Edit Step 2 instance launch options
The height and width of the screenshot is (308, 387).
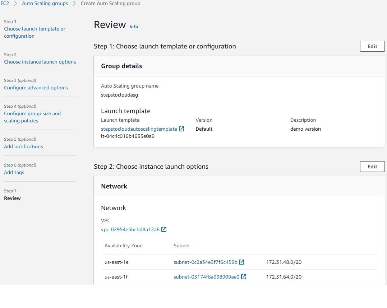point(372,167)
